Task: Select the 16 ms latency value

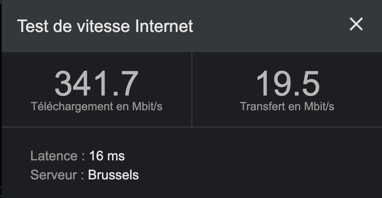Action: click(x=107, y=156)
